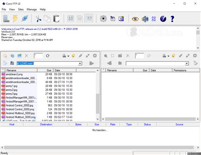Click the Host transfer column header

coord(12,125)
